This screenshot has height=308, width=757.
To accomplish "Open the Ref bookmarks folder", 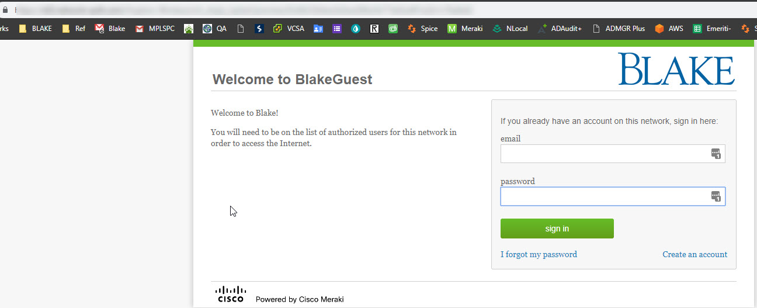I will pyautogui.click(x=74, y=28).
